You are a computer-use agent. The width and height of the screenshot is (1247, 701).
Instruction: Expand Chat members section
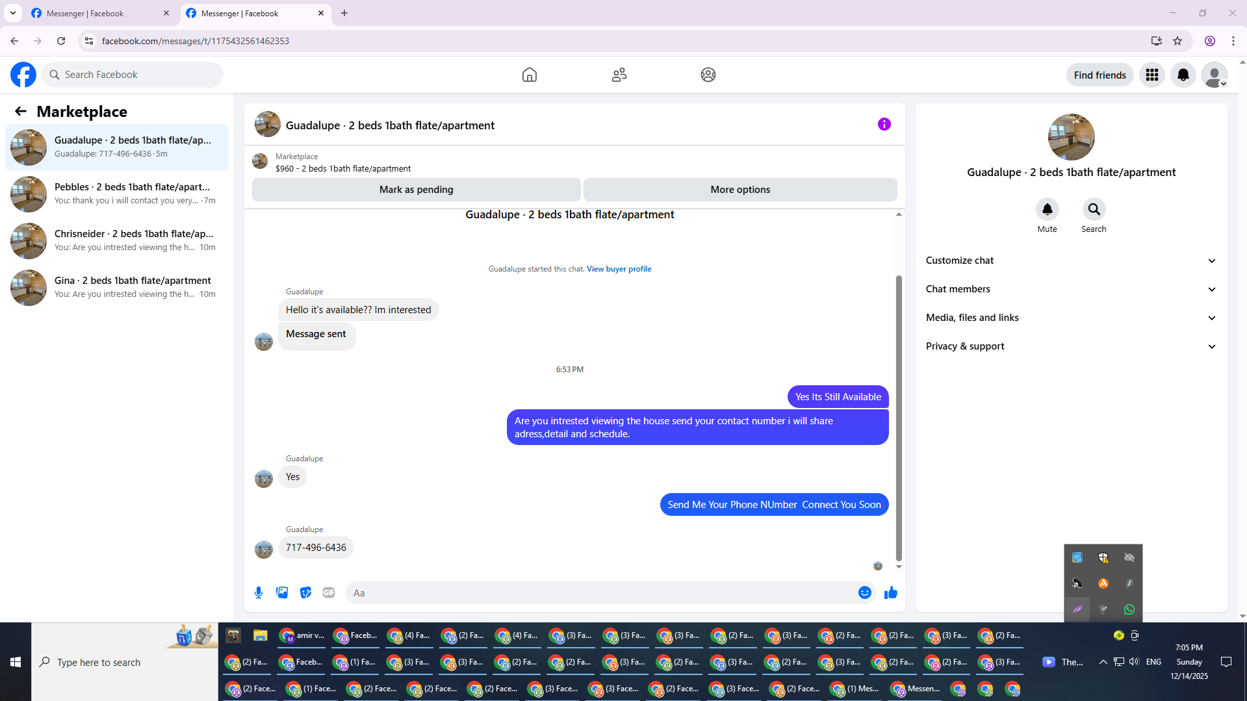click(x=1071, y=289)
